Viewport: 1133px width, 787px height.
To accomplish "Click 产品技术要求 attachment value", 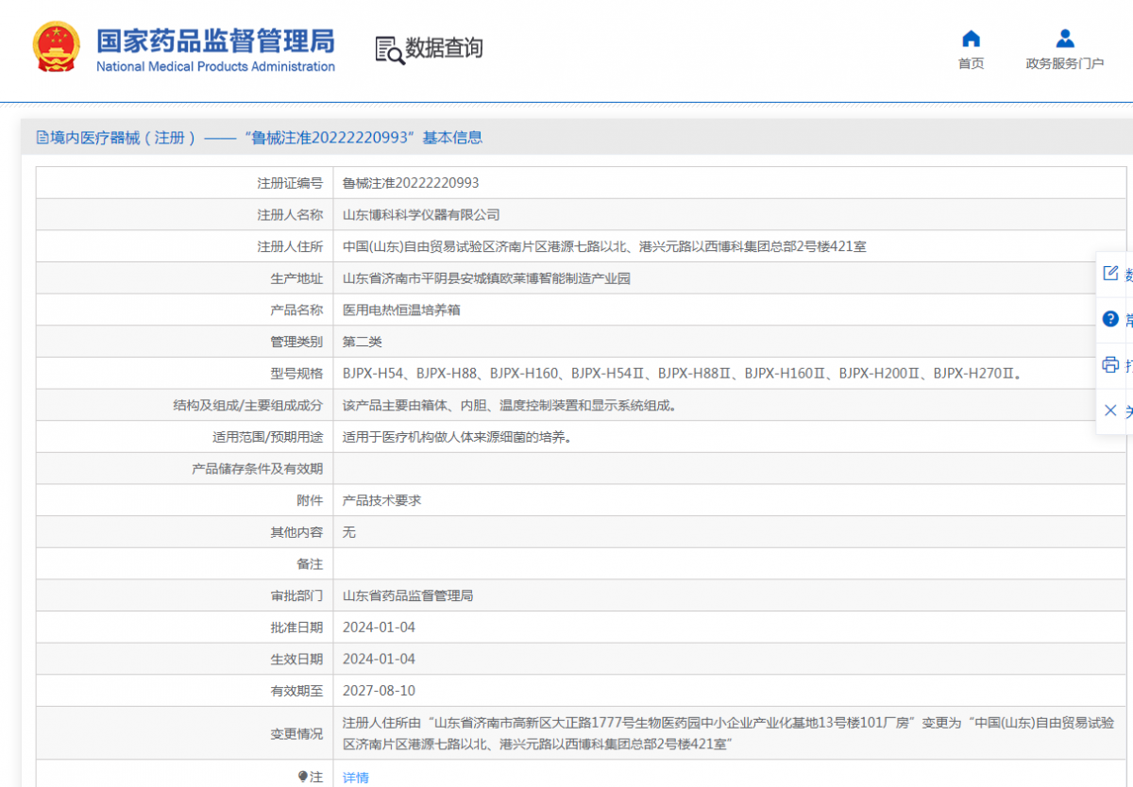I will pyautogui.click(x=381, y=500).
